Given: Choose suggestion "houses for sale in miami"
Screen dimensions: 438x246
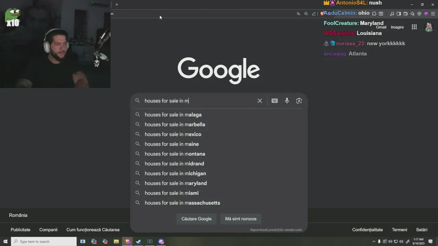Looking at the screenshot, I should pos(219,193).
